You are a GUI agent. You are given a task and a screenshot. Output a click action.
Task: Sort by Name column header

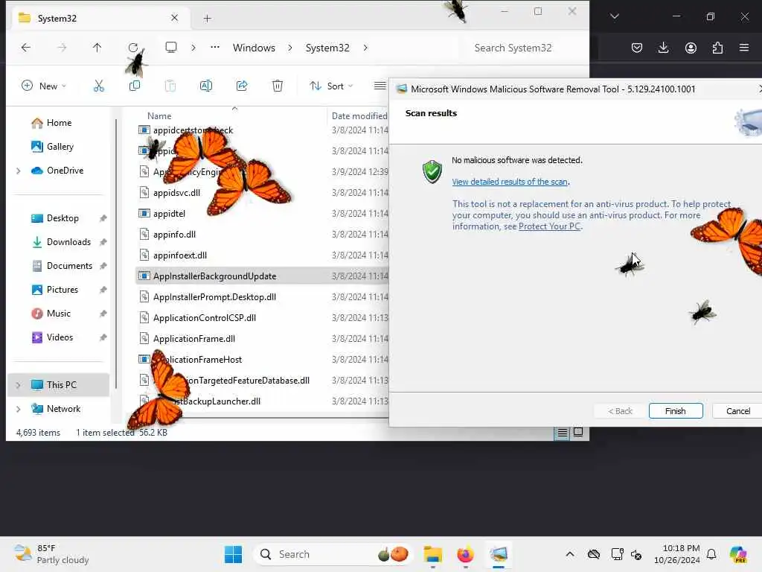click(x=159, y=116)
